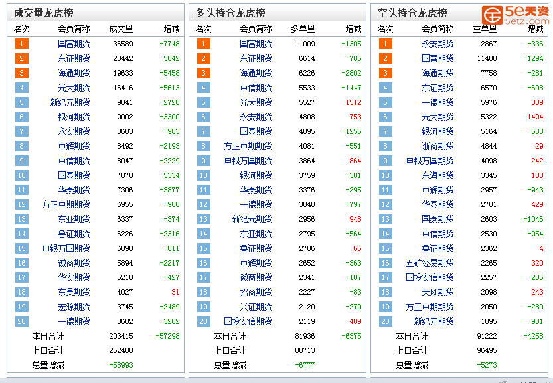This screenshot has width=553, height=383.
Task: Click the 空头持仓龙虎榜 panel title
Action: pyautogui.click(x=412, y=13)
